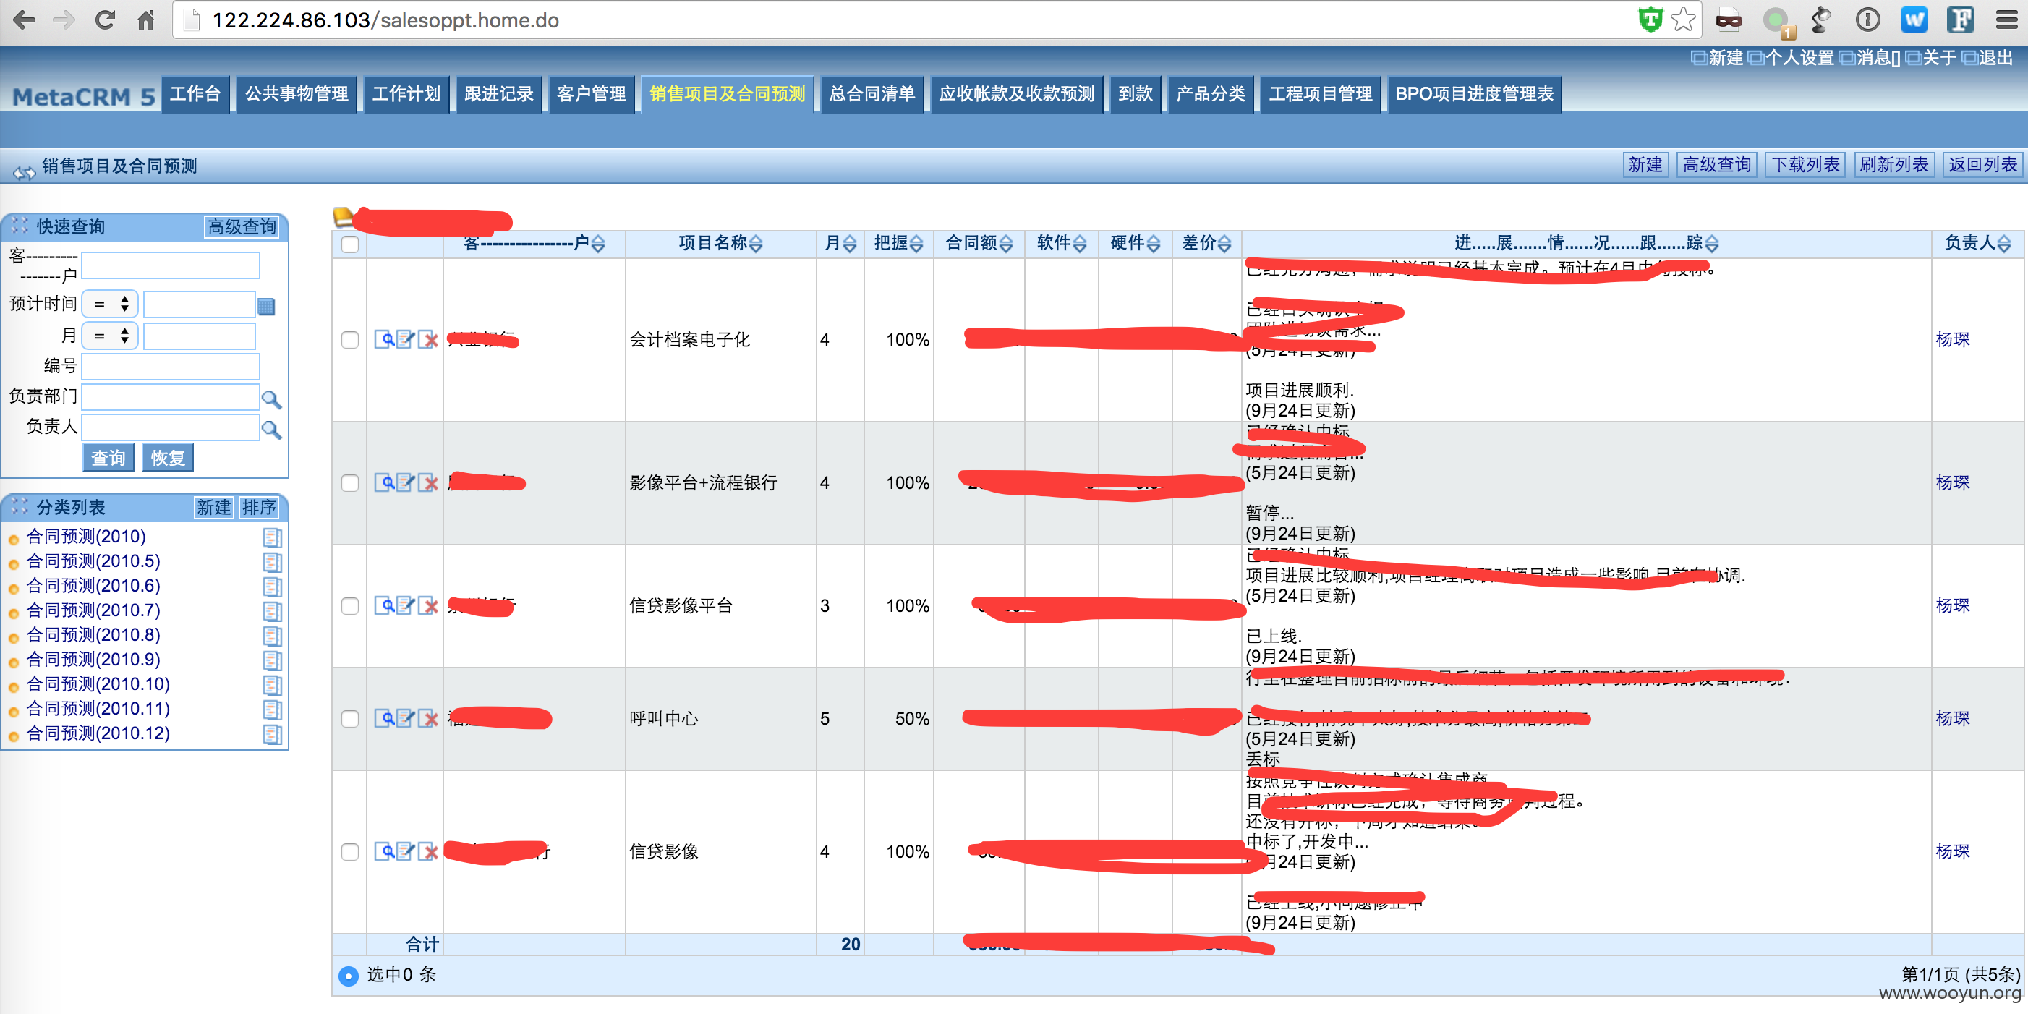Screen dimensions: 2028x1014
Task: Open operator dropdown for 预计时间
Action: tap(110, 304)
